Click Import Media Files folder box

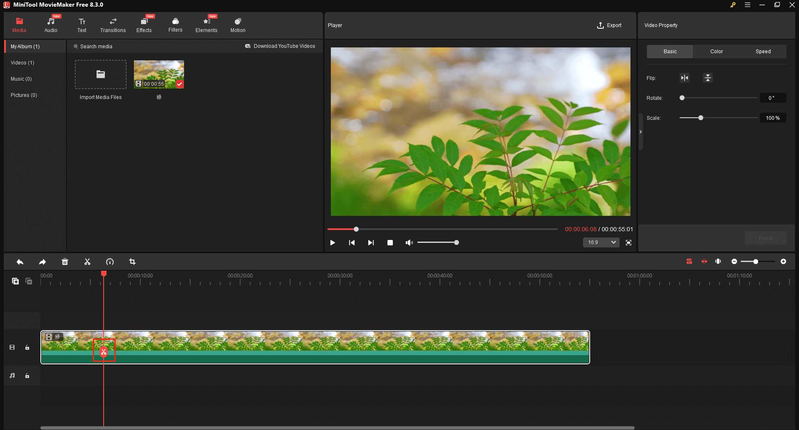pos(101,74)
